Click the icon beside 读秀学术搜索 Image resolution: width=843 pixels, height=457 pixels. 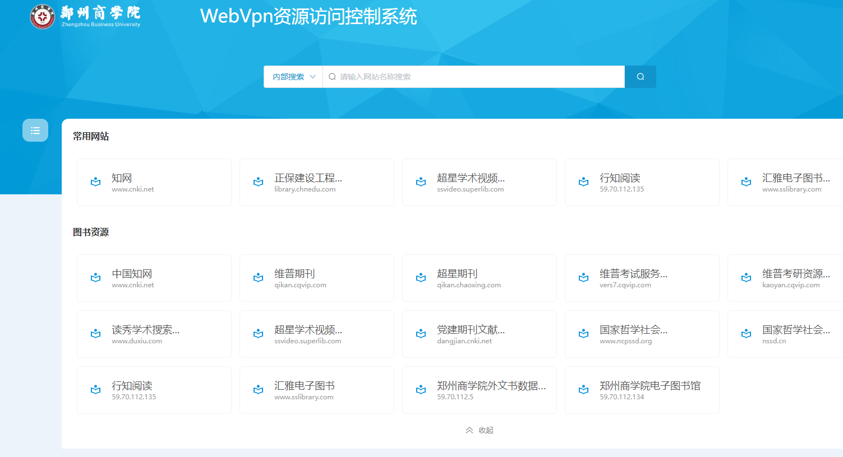tap(96, 334)
